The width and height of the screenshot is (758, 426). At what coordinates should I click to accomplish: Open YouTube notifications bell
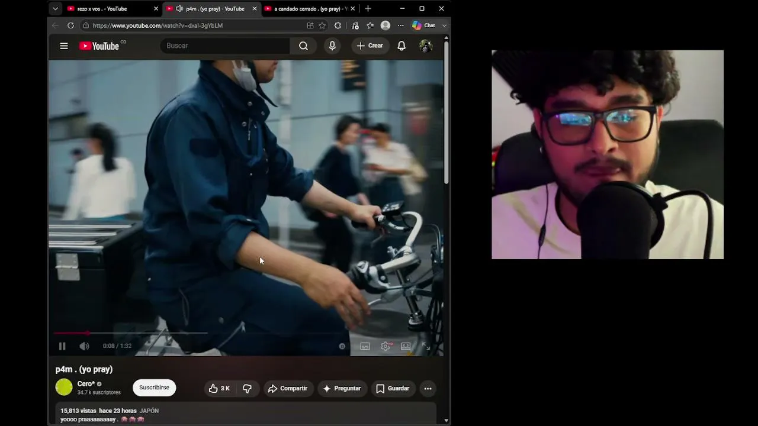(x=402, y=46)
